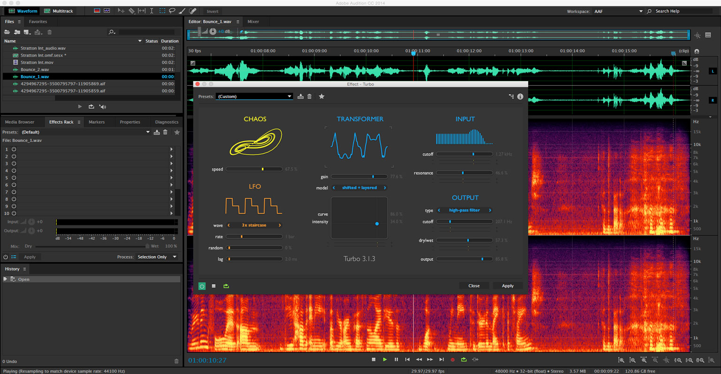The image size is (721, 374).
Task: Switch to the Waveform view
Action: [23, 11]
